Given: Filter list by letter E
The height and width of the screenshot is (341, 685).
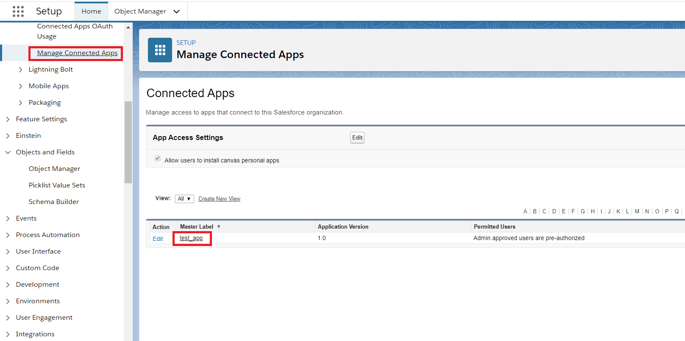Looking at the screenshot, I should coord(564,211).
